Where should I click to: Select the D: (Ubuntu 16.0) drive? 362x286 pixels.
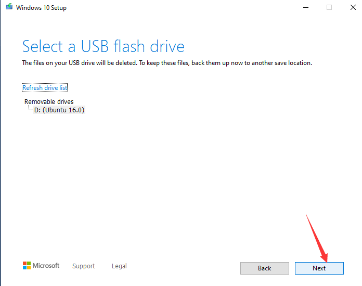pos(59,110)
